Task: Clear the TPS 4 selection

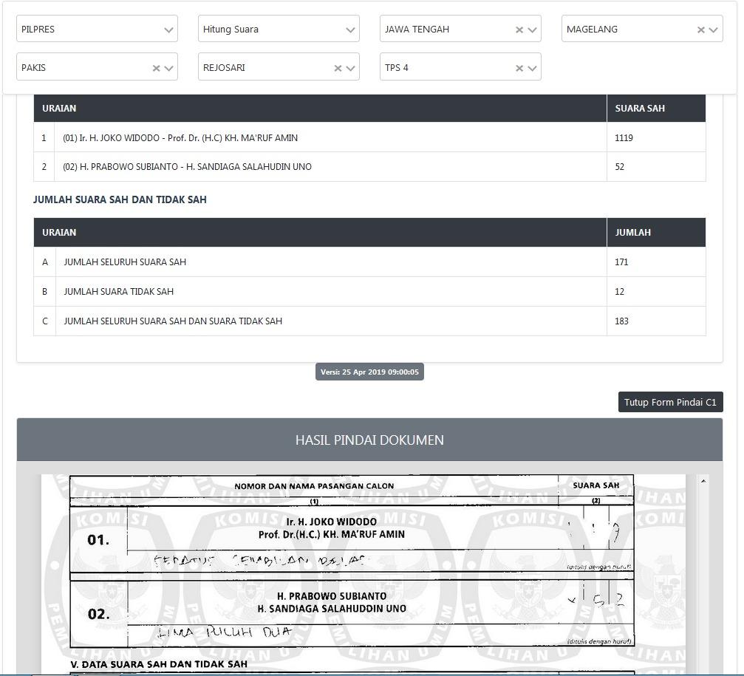Action: pos(519,68)
